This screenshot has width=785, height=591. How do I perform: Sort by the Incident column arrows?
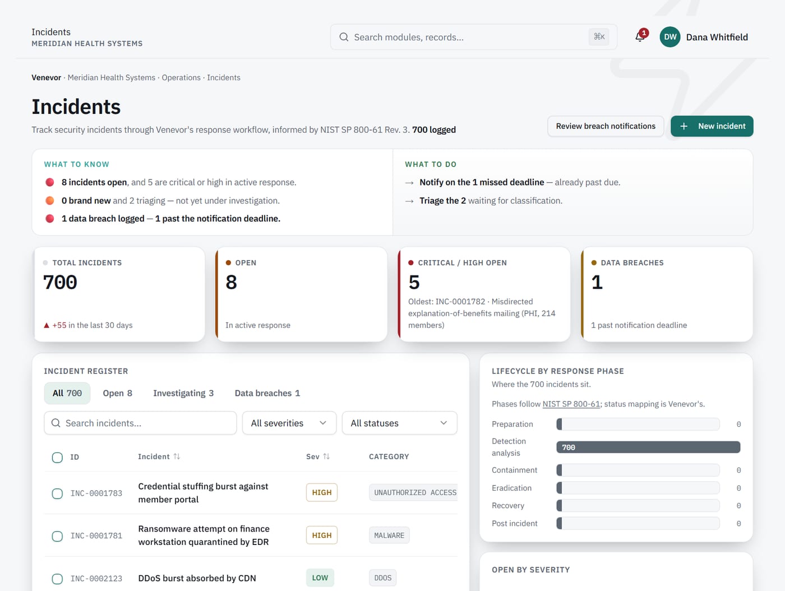pyautogui.click(x=177, y=456)
